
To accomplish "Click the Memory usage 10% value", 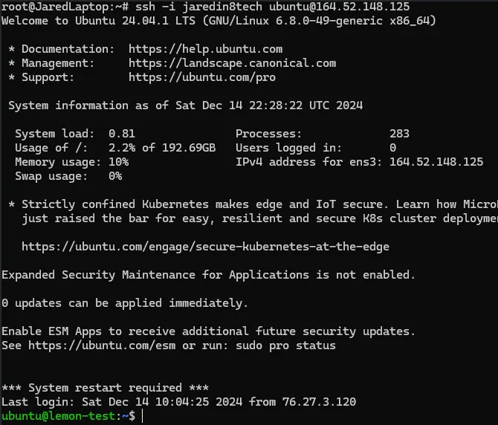I will click(x=118, y=162).
